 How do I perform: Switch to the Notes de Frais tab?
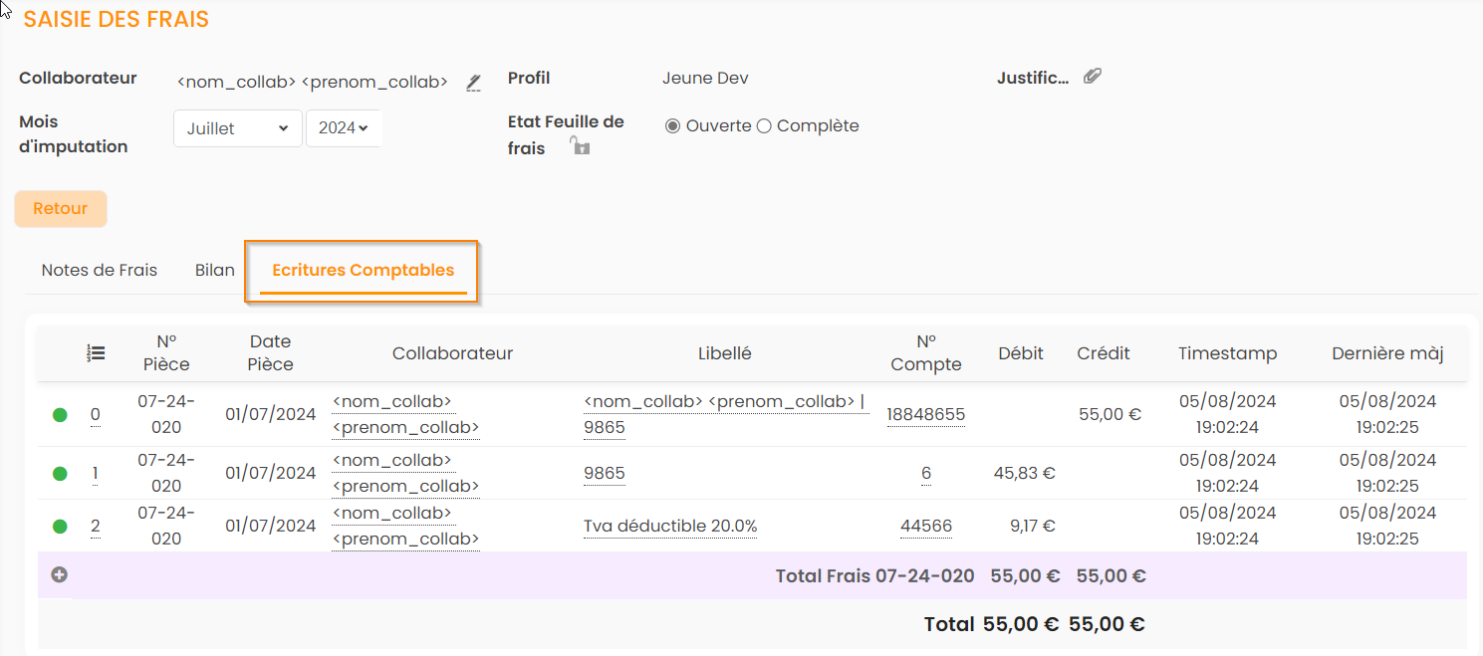click(100, 271)
